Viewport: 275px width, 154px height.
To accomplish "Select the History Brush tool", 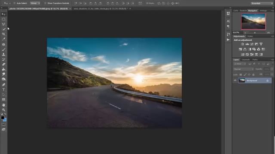I will [3, 59].
